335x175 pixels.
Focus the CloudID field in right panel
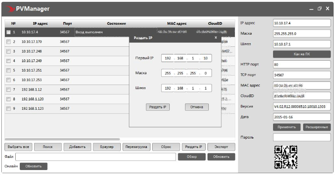click(x=302, y=96)
